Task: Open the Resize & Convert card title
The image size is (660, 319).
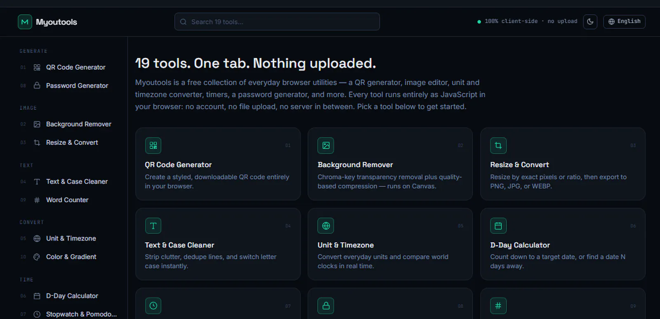Action: [x=519, y=165]
